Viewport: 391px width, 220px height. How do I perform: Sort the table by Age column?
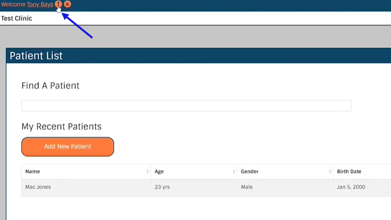(194, 171)
